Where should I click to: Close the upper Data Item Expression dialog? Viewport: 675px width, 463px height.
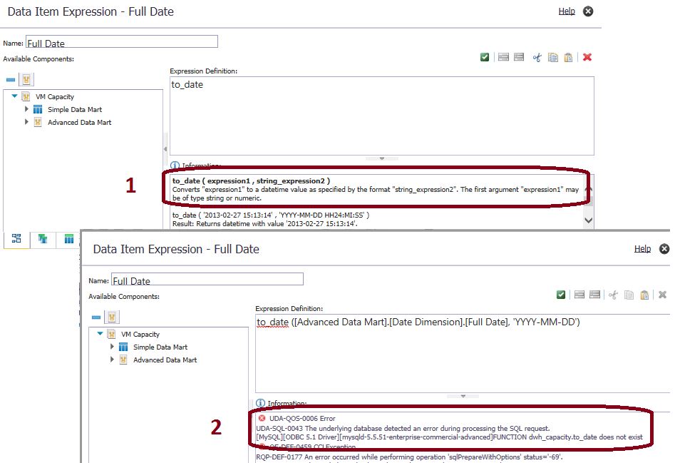coord(588,11)
